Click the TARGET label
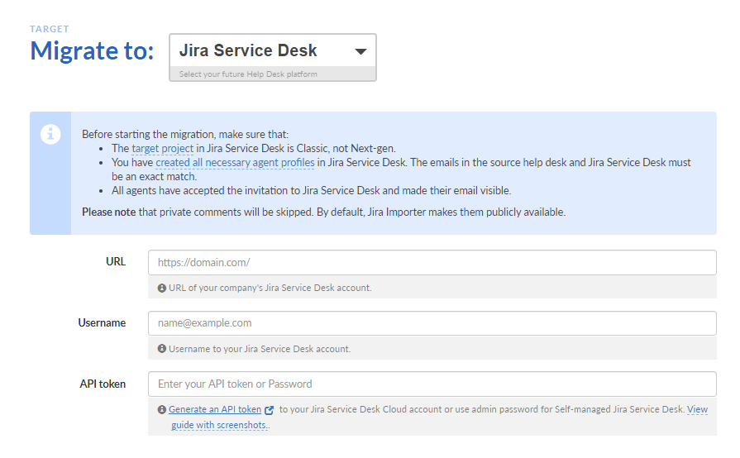Screen dimensions: 740x458 [x=50, y=29]
